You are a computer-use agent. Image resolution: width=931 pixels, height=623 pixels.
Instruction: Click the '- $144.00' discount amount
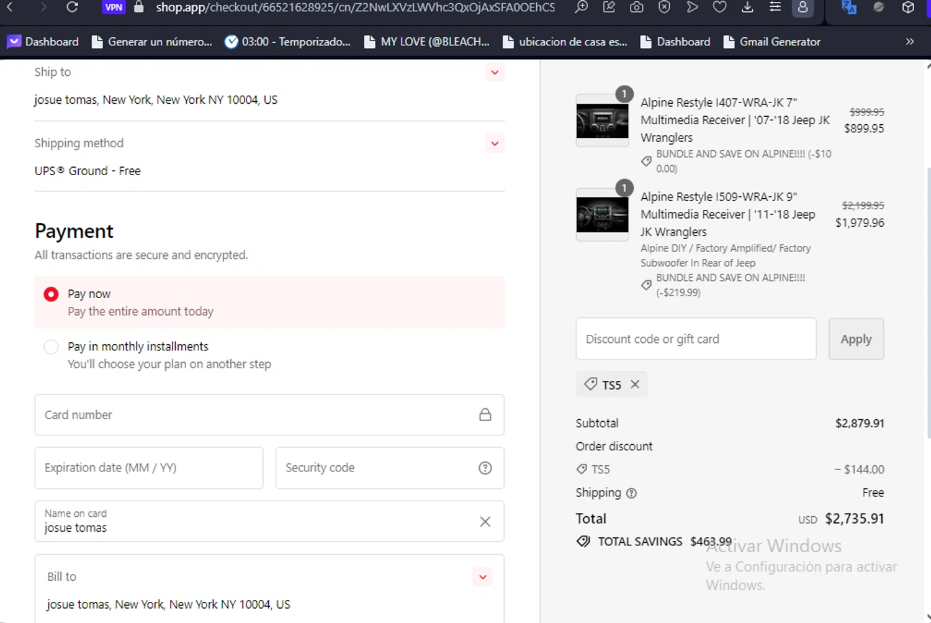860,470
